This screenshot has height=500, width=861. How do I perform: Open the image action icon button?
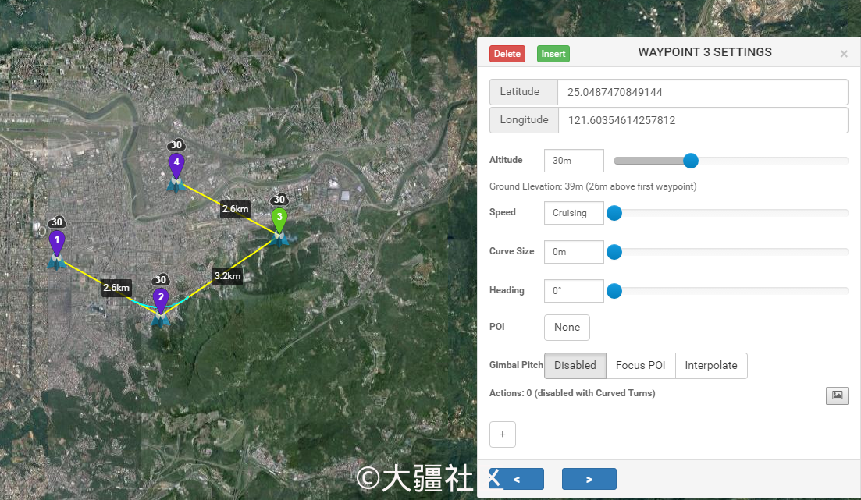(837, 395)
